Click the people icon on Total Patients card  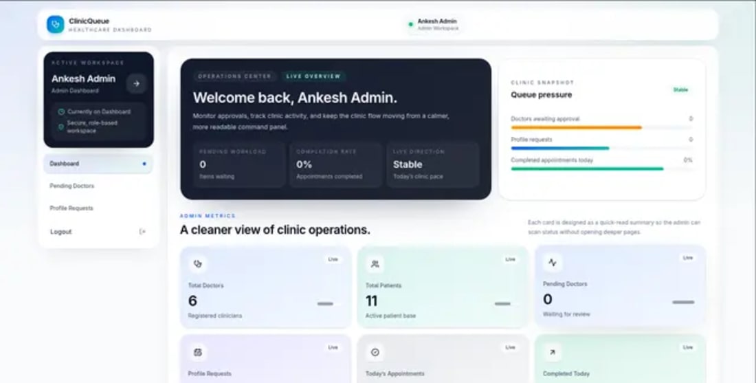[375, 263]
